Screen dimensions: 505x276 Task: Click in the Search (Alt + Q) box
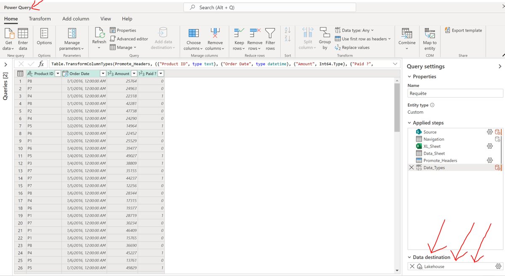pos(269,7)
